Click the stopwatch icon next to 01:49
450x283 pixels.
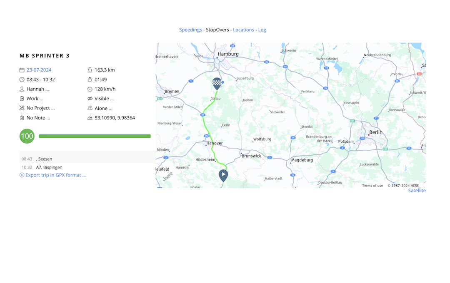pyautogui.click(x=90, y=79)
